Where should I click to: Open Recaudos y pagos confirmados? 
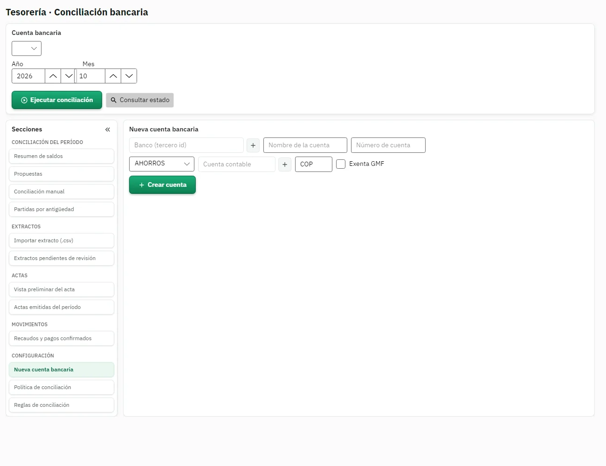[x=62, y=338]
